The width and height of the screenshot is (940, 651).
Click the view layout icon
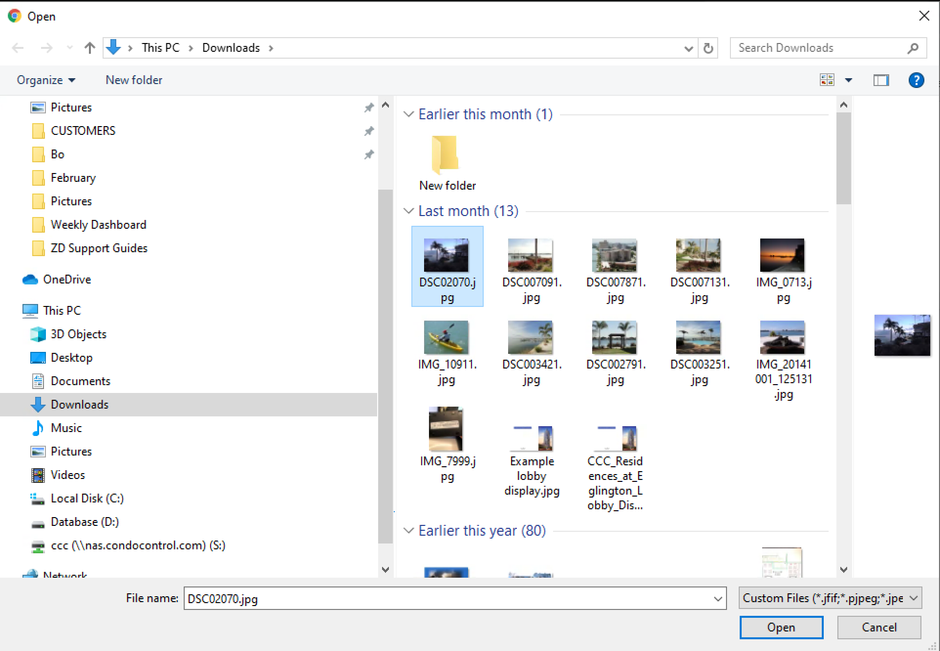coord(827,80)
